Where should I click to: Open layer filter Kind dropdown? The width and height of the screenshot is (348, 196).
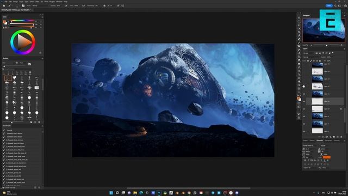click(308, 53)
